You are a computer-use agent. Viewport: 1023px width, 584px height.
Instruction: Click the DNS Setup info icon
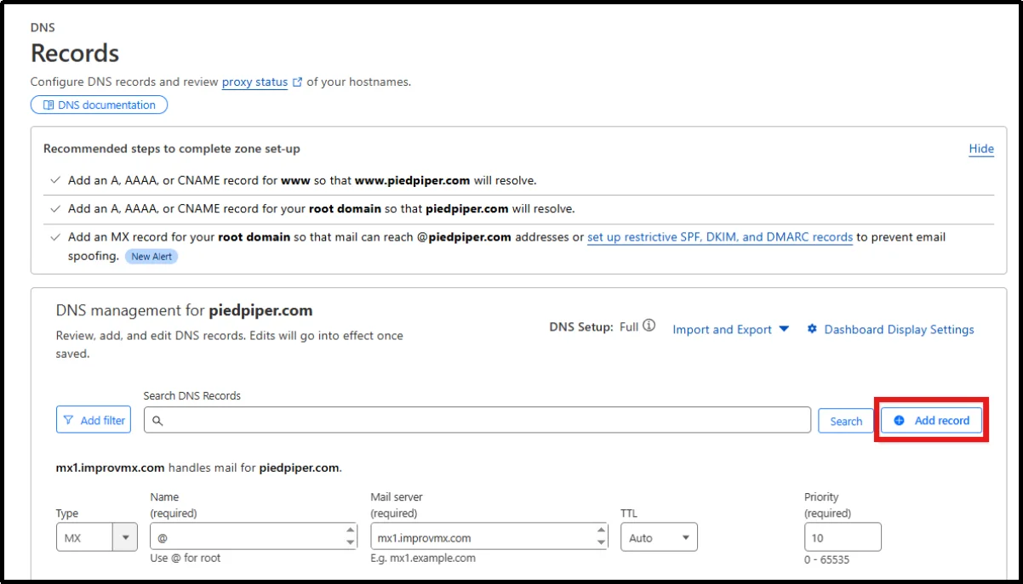pos(649,326)
